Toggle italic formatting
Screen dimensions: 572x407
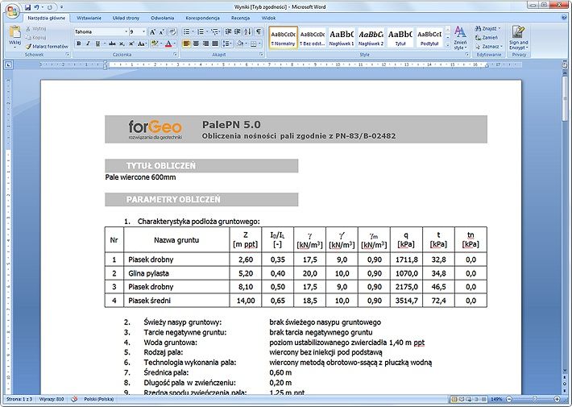coord(88,44)
